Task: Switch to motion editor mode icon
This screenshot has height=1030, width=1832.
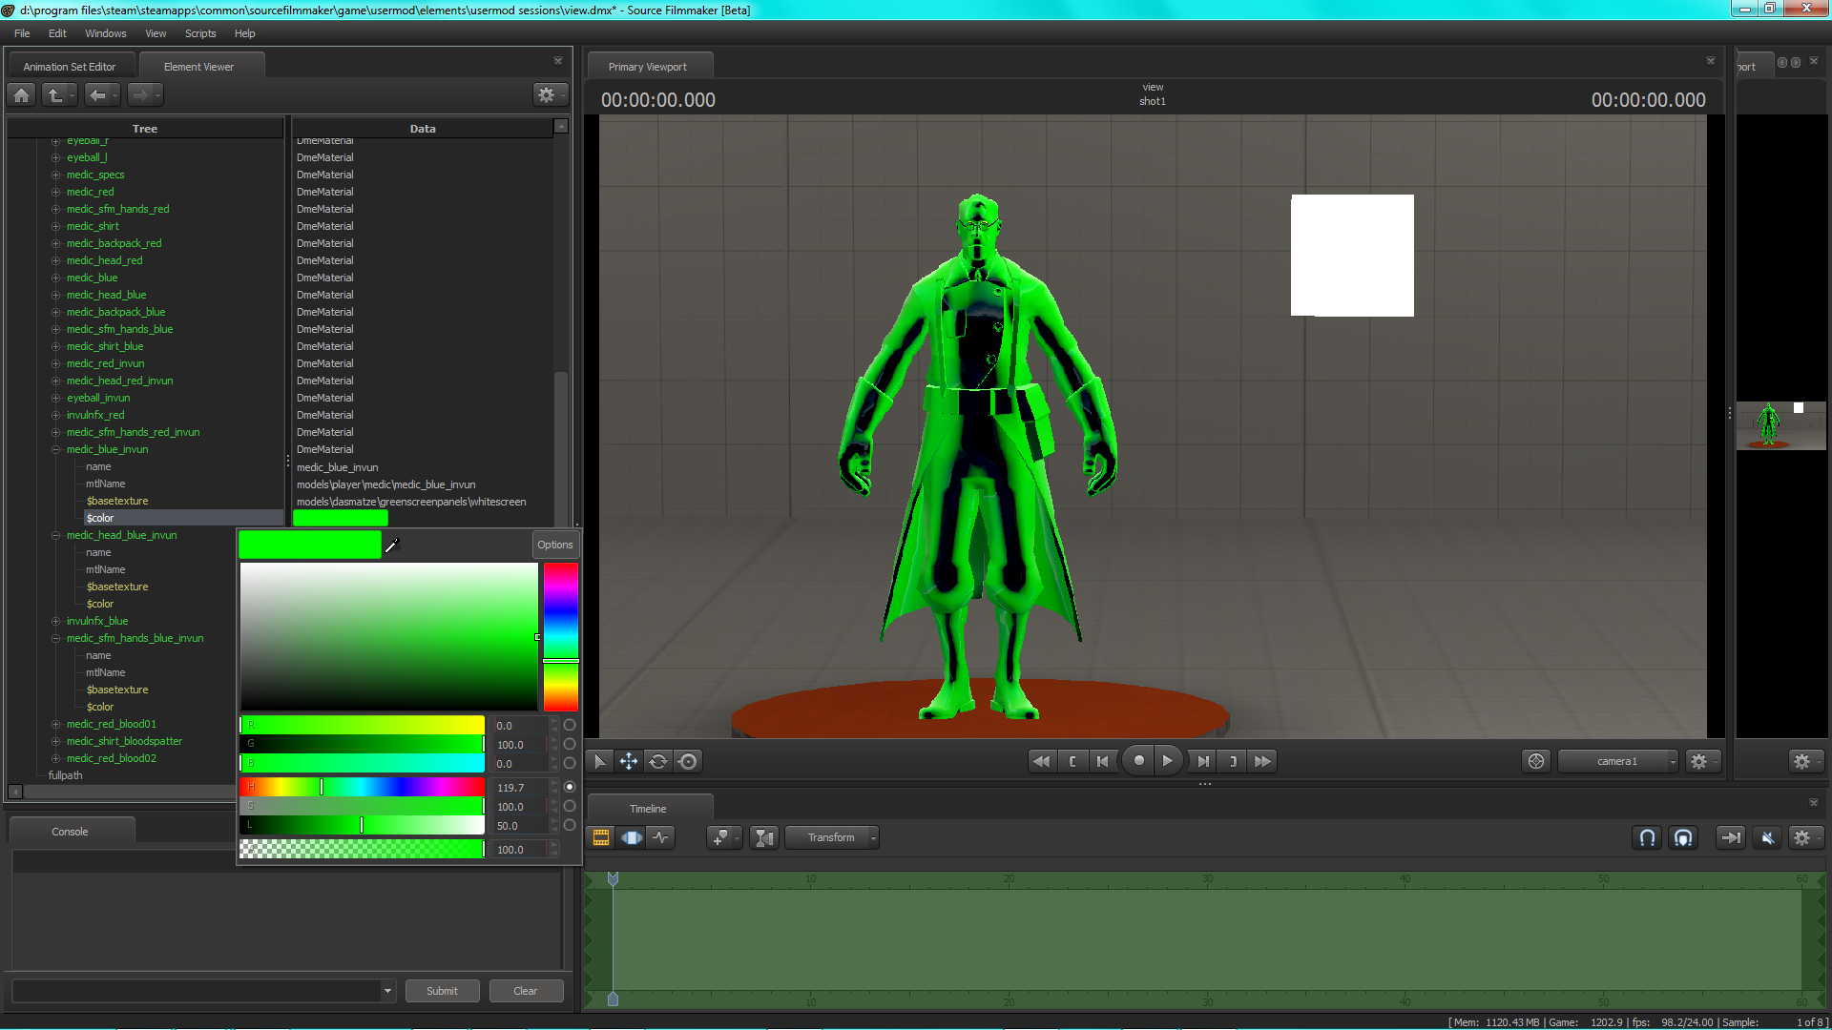Action: (x=632, y=837)
